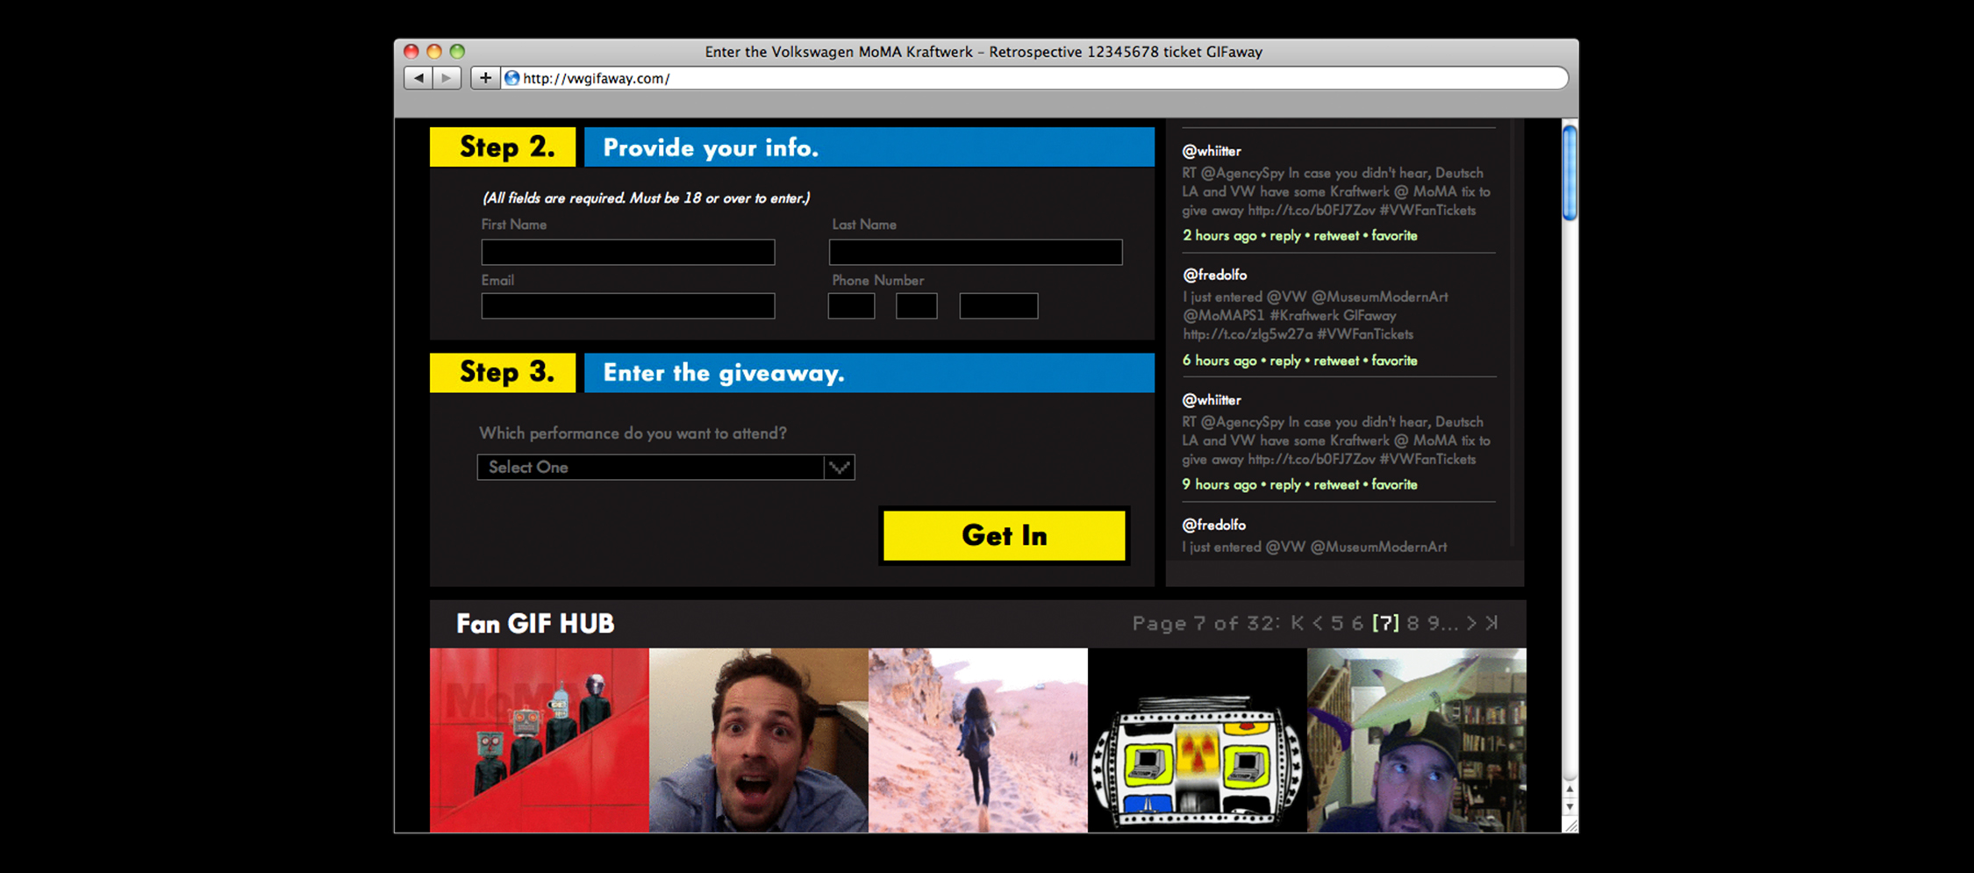Open GIF hub page 6
The width and height of the screenshot is (1974, 873).
coord(1357,623)
